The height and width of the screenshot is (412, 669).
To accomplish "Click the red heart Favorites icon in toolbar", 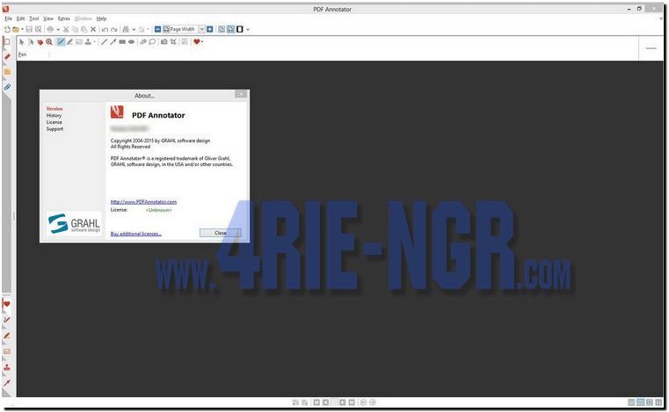I will pos(196,42).
